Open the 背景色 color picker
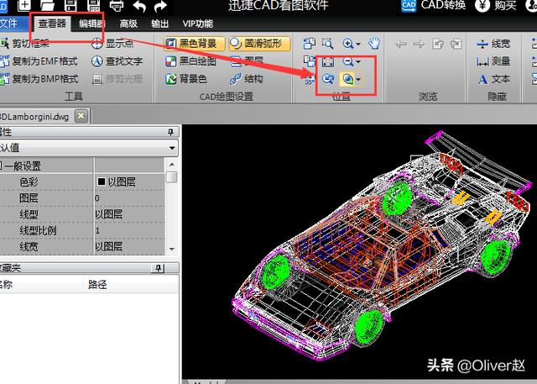This screenshot has height=384, width=537. coord(186,79)
